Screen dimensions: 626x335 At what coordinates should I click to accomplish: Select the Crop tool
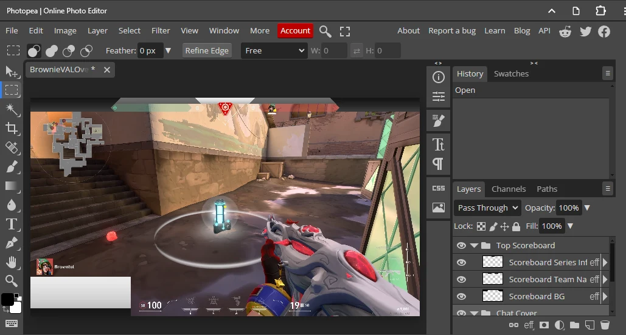pos(12,128)
